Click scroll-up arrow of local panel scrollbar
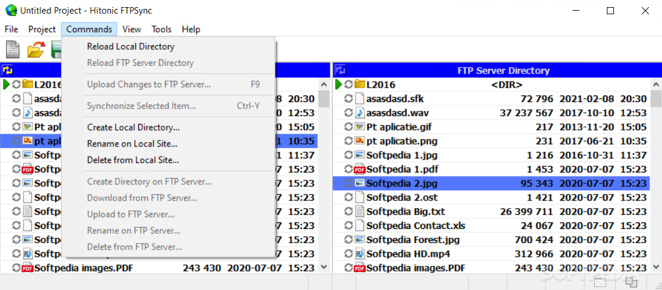 tap(324, 84)
